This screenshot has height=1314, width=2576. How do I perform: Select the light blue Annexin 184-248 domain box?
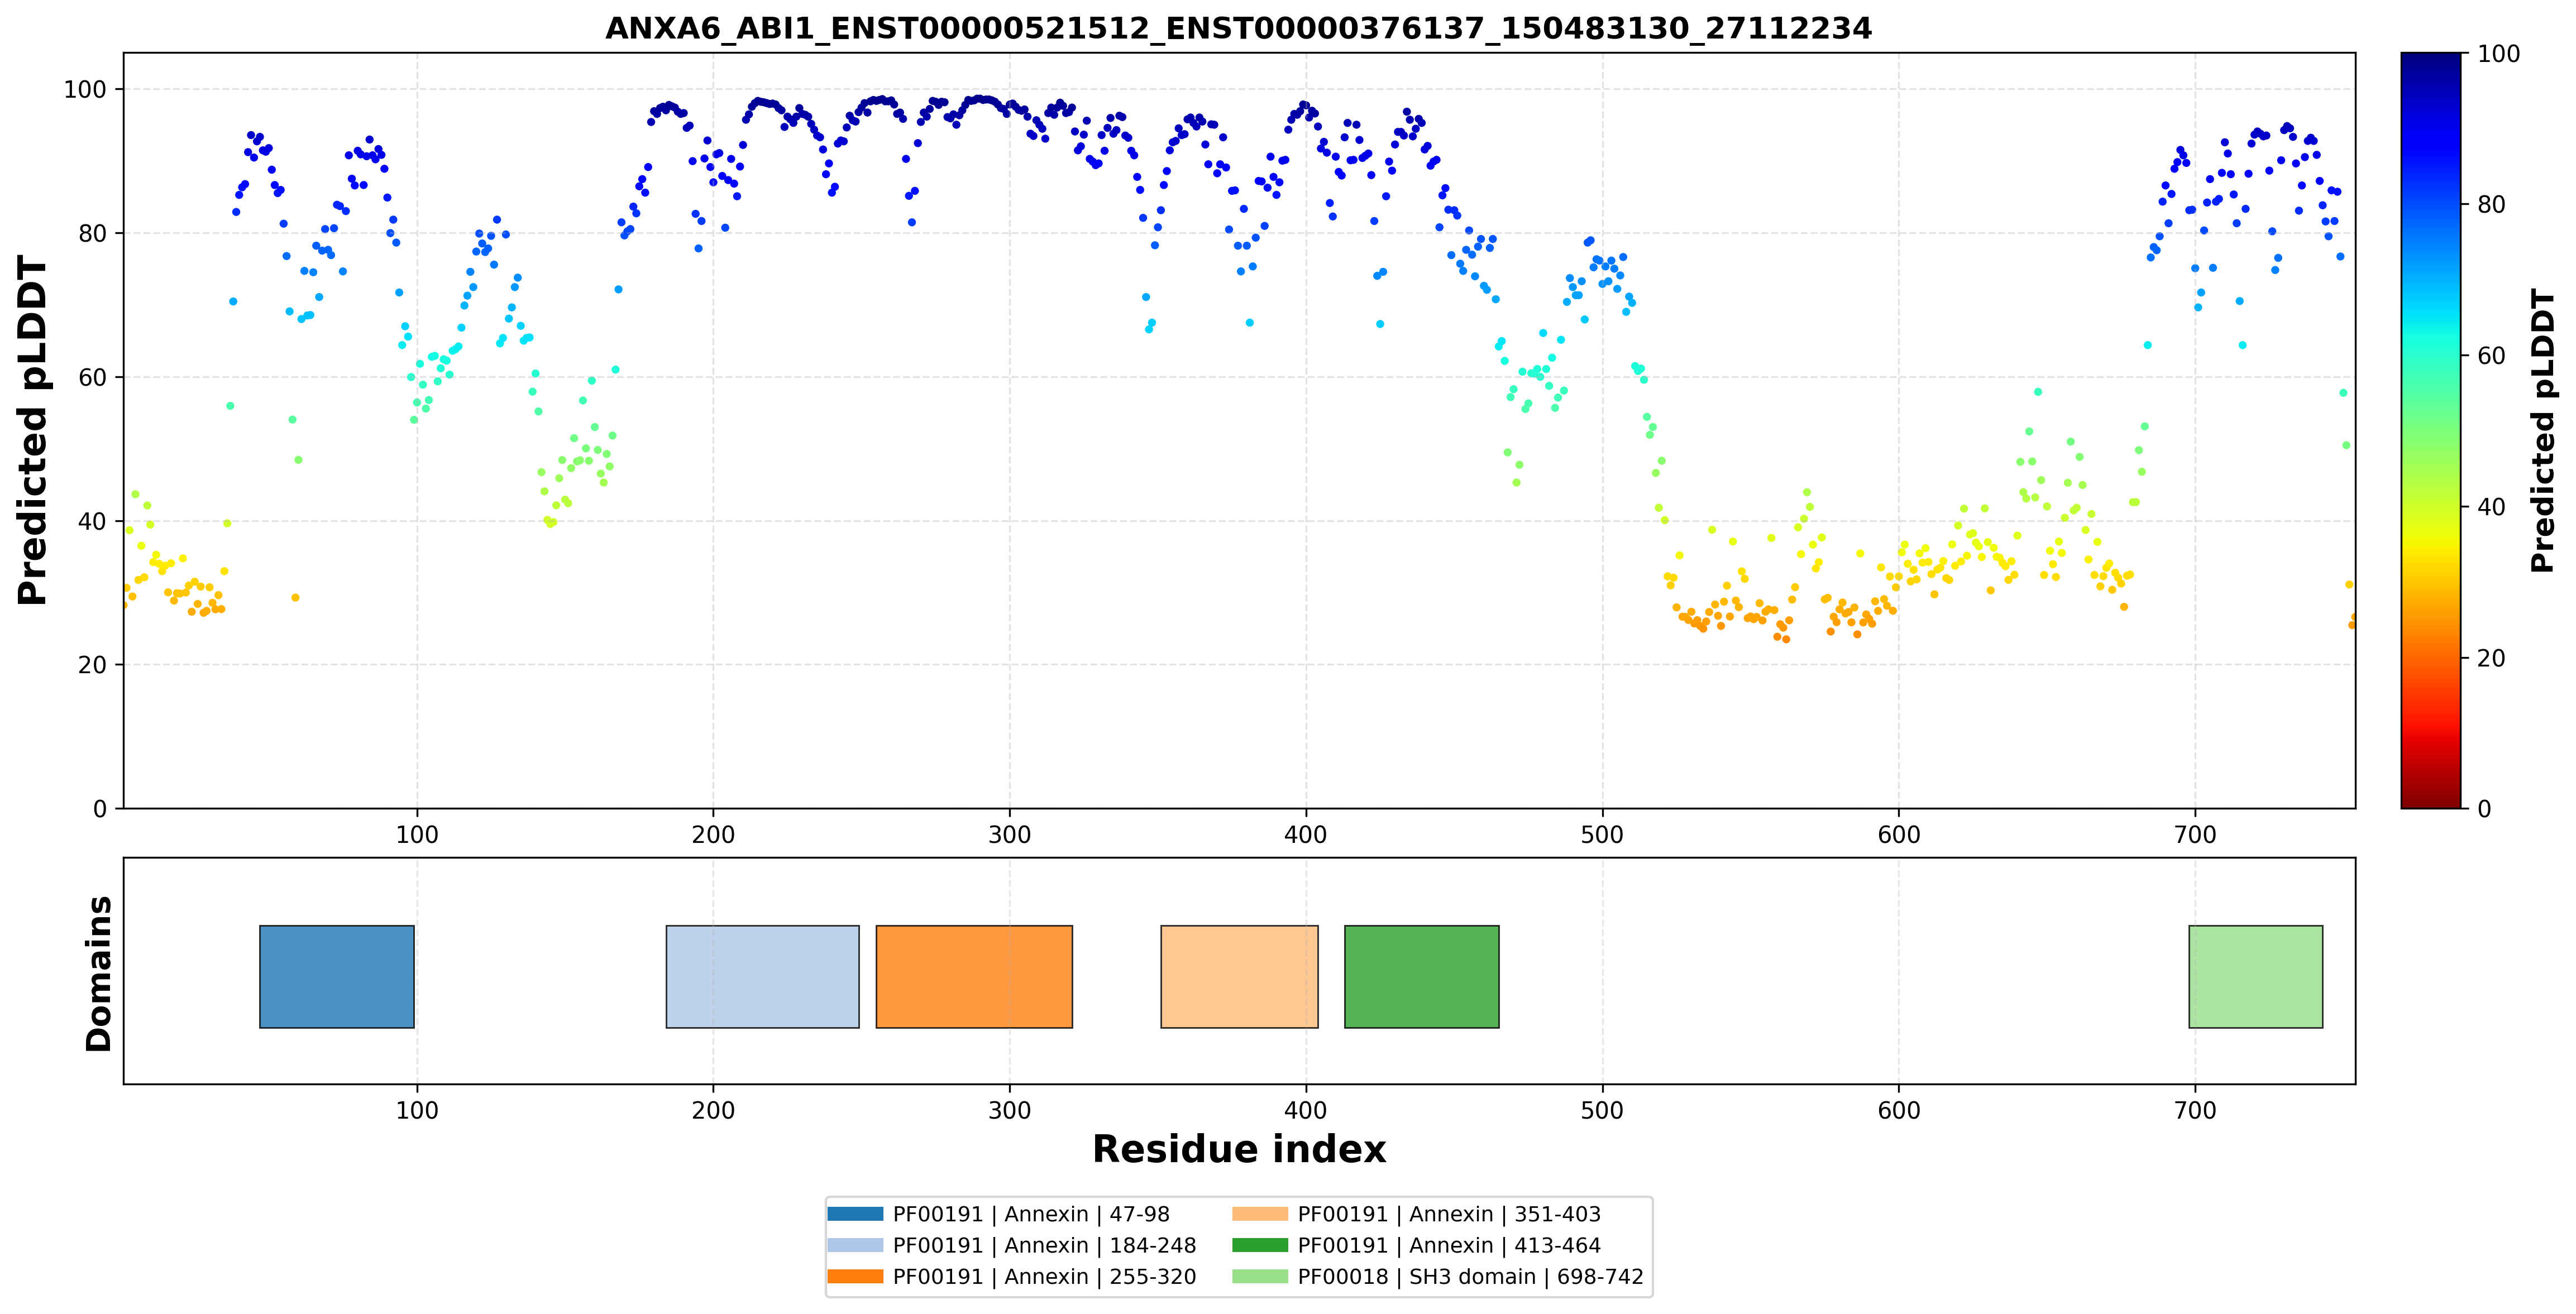click(x=763, y=976)
